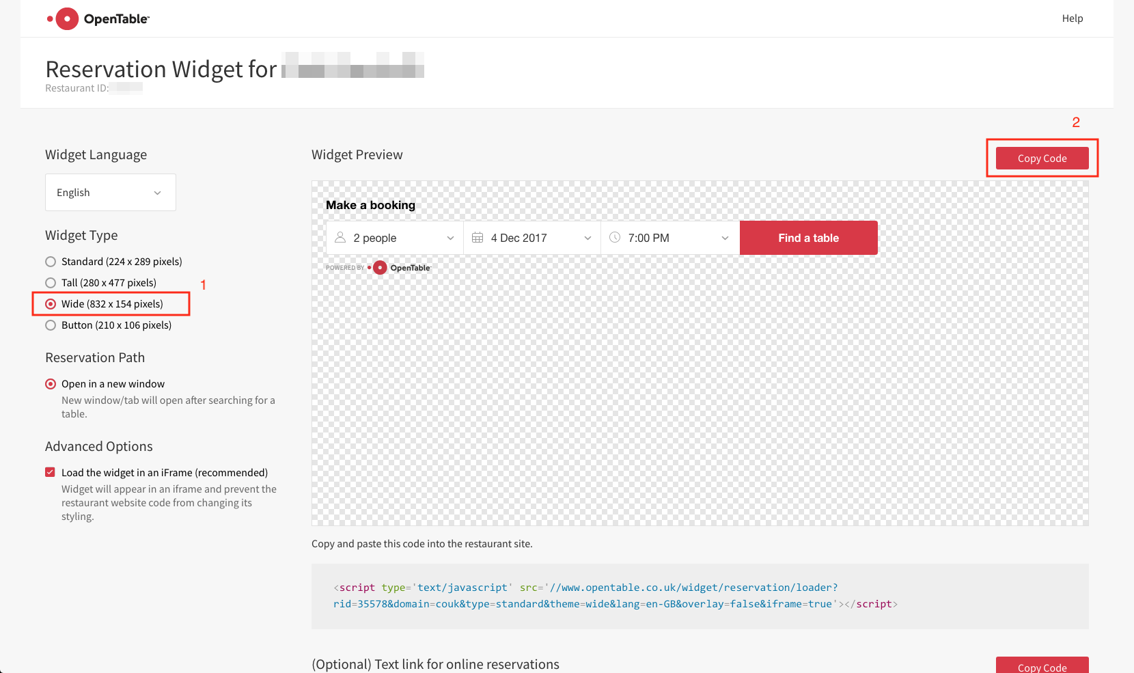The height and width of the screenshot is (673, 1134).
Task: Click the person icon in the party size field
Action: (340, 237)
